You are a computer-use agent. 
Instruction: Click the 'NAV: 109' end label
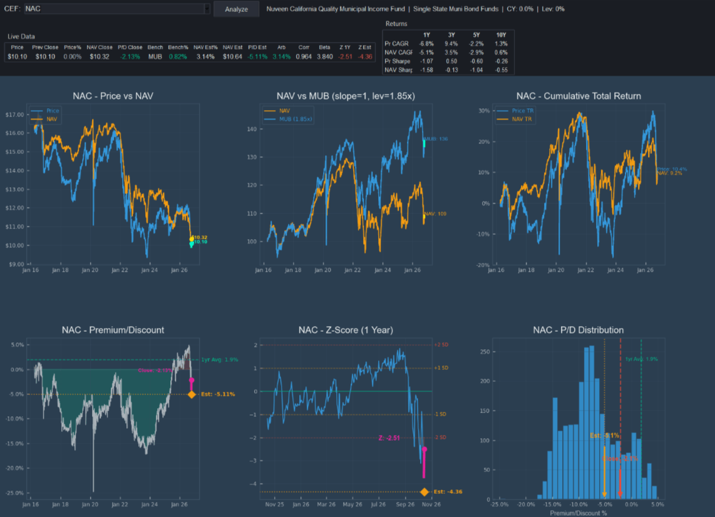click(x=436, y=214)
